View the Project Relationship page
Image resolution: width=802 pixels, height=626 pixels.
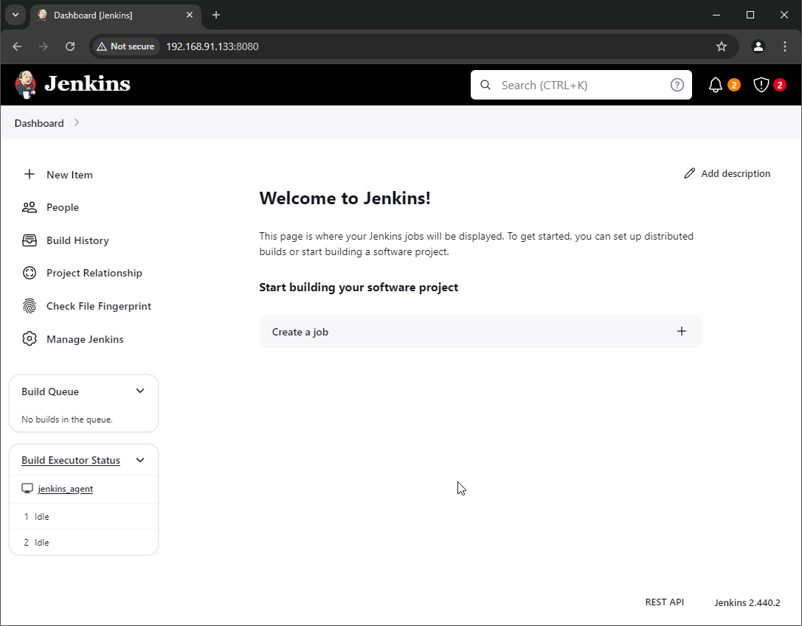tap(94, 273)
